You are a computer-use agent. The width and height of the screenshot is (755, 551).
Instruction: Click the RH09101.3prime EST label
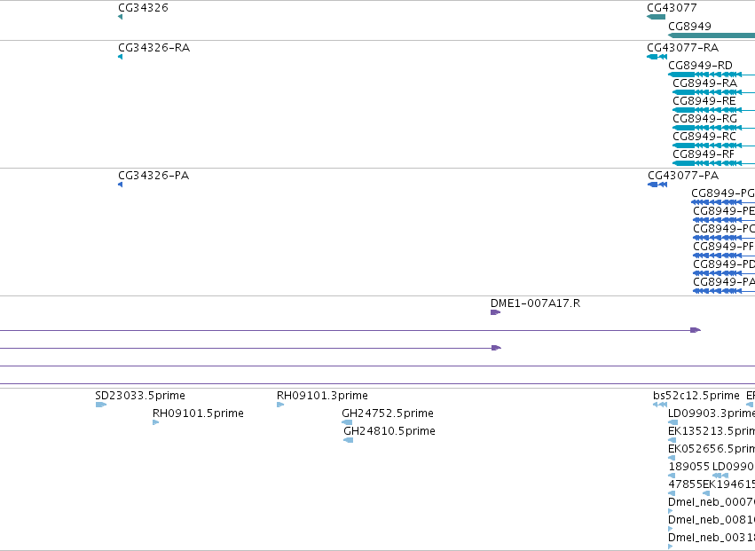pos(322,396)
